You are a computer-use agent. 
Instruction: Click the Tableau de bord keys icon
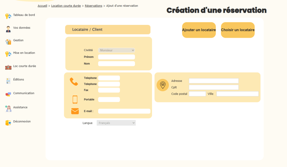pyautogui.click(x=8, y=16)
